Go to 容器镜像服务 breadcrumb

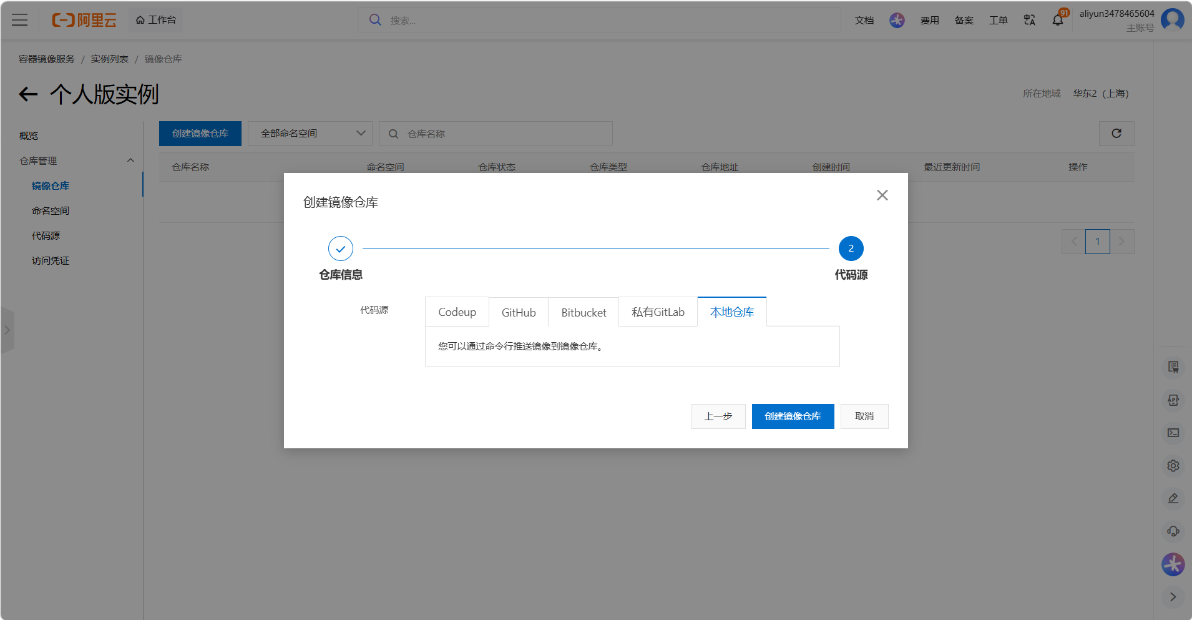point(47,59)
